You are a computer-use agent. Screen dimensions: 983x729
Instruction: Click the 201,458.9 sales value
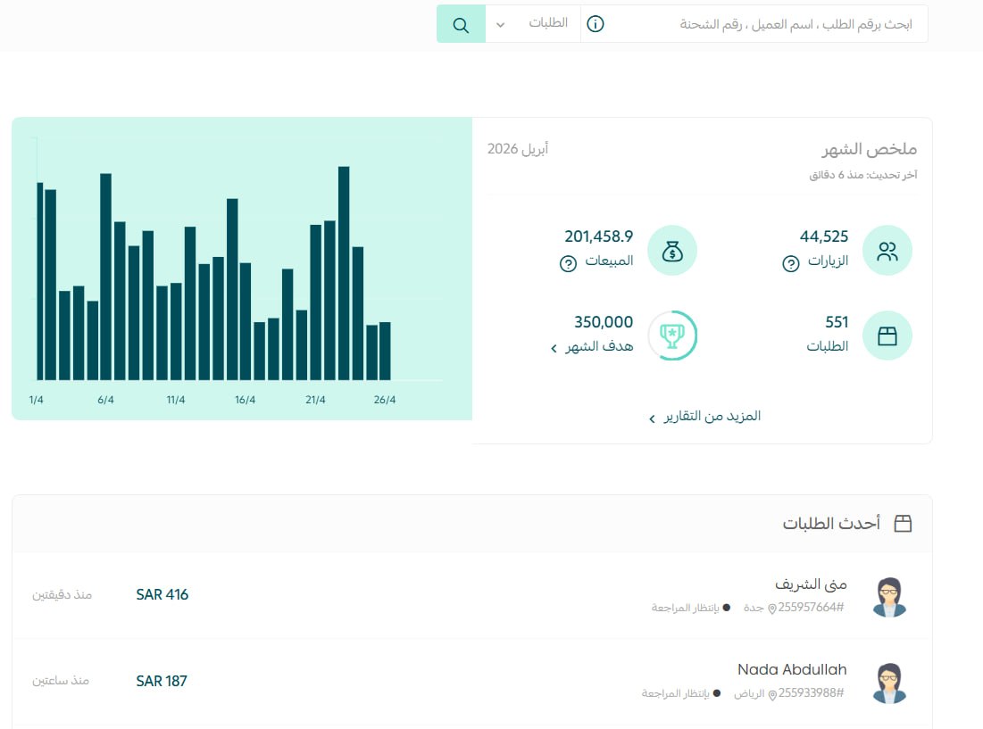[x=599, y=236]
